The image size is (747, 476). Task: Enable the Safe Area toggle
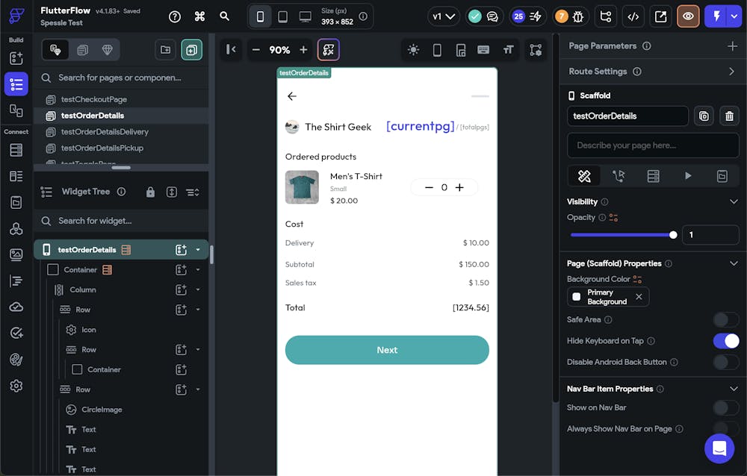725,319
